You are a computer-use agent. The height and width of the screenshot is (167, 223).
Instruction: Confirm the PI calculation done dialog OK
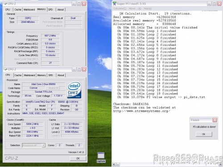(x=204, y=134)
